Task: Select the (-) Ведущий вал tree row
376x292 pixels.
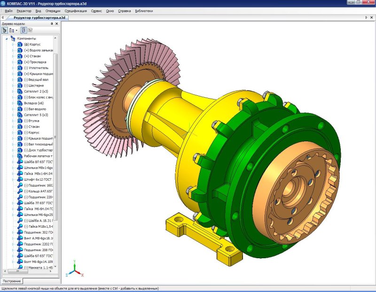Action: pyautogui.click(x=33, y=79)
